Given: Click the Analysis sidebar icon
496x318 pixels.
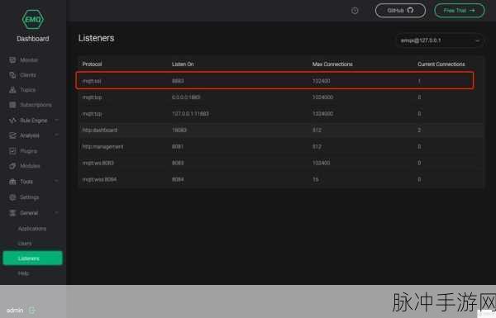Looking at the screenshot, I should [12, 135].
